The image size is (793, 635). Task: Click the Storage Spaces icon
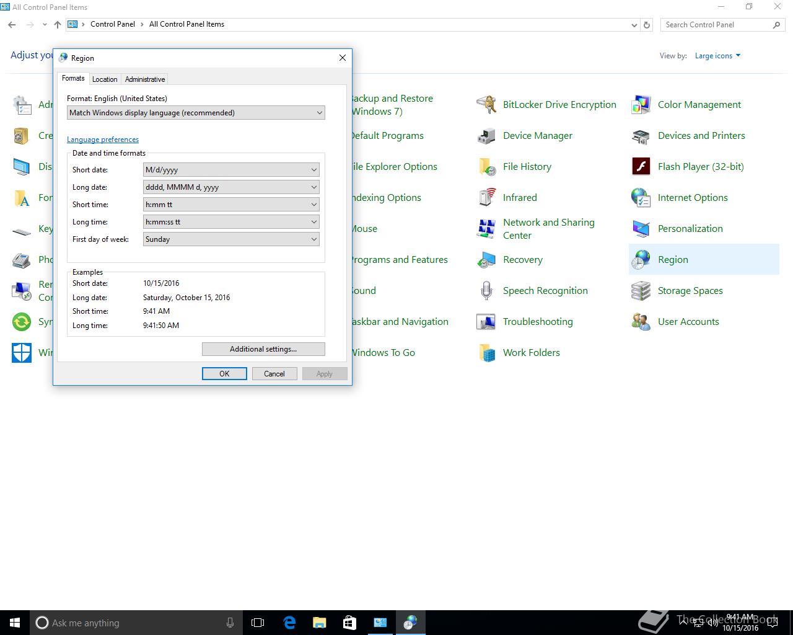(x=641, y=291)
